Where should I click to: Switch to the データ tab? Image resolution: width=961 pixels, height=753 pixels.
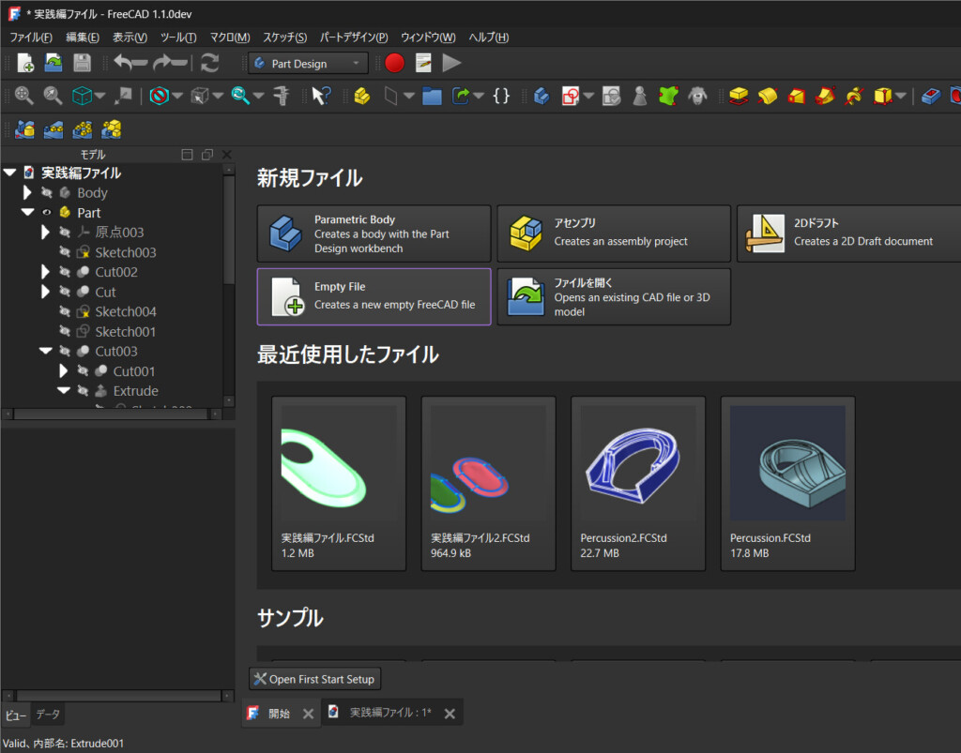[x=48, y=715]
